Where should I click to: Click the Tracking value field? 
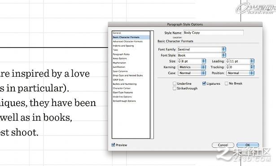240,67
